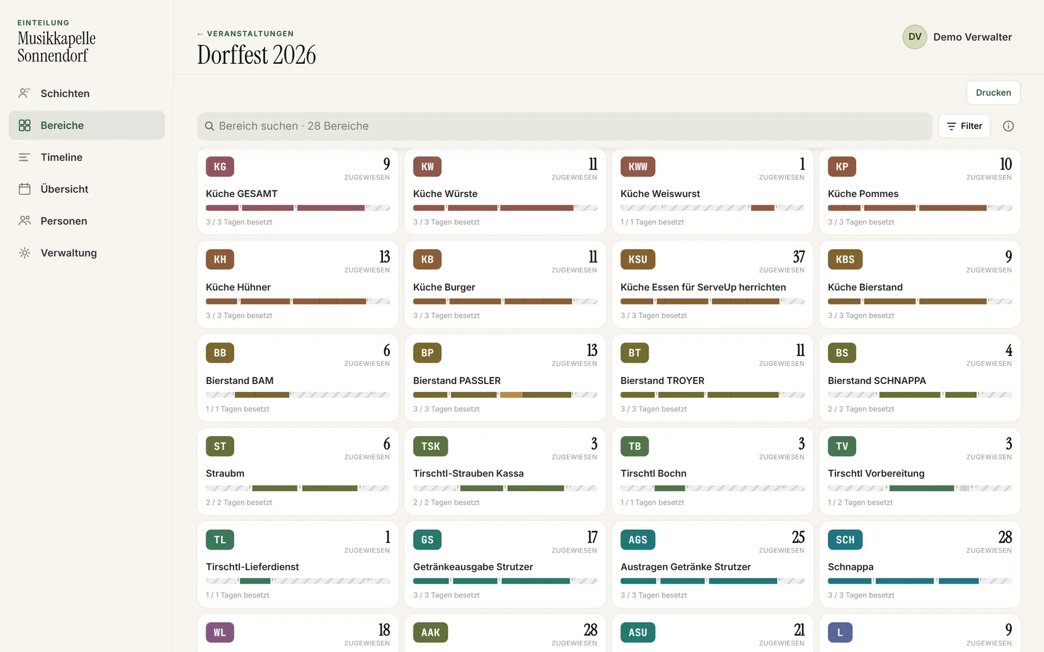Click the Küche Weiswurst occupancy bar
This screenshot has height=652, width=1044.
tap(712, 208)
